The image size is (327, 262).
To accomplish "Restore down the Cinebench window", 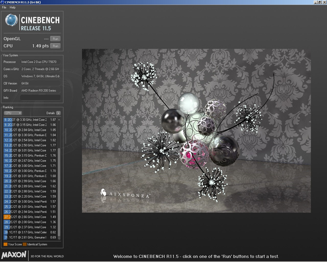I will click(x=319, y=2).
